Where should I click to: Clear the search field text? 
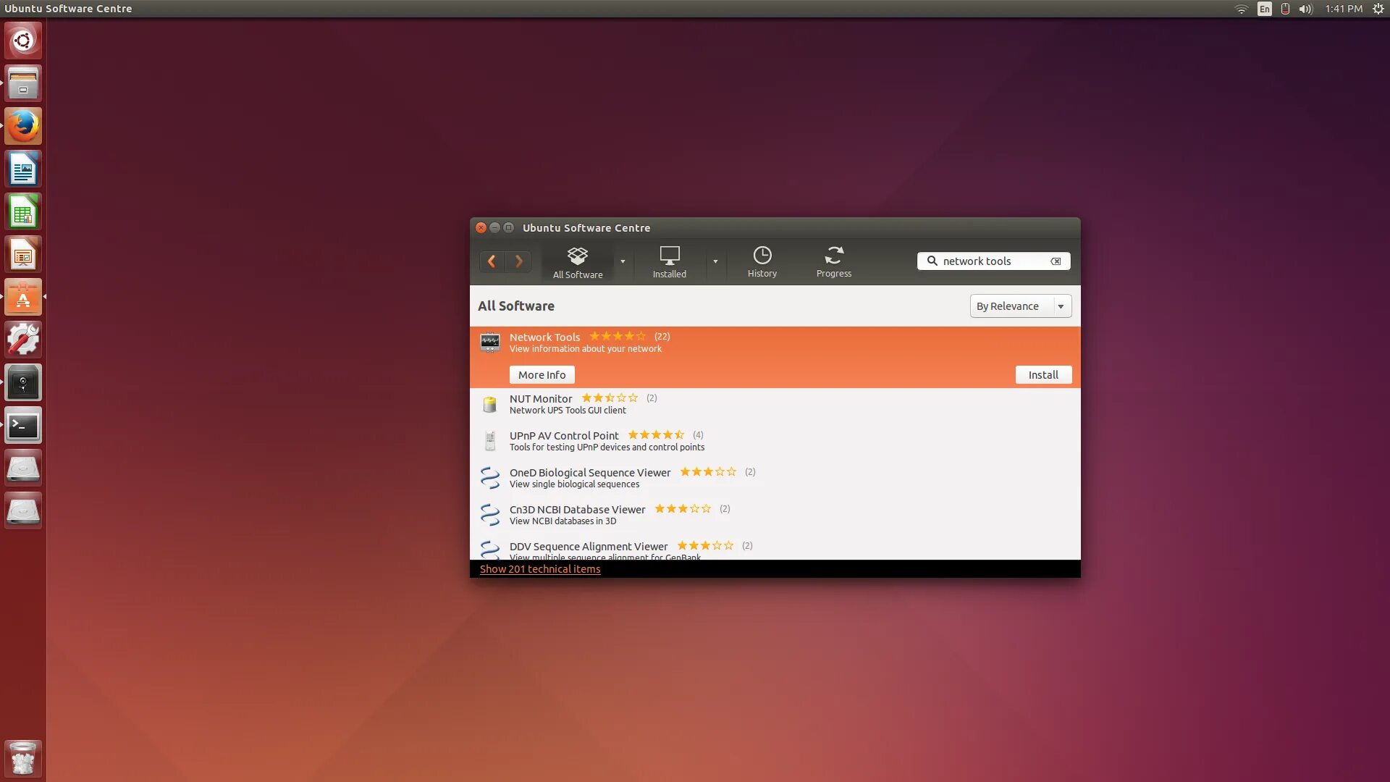pyautogui.click(x=1056, y=261)
